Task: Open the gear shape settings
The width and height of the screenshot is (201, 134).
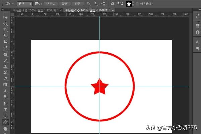Action: pyautogui.click(x=113, y=4)
